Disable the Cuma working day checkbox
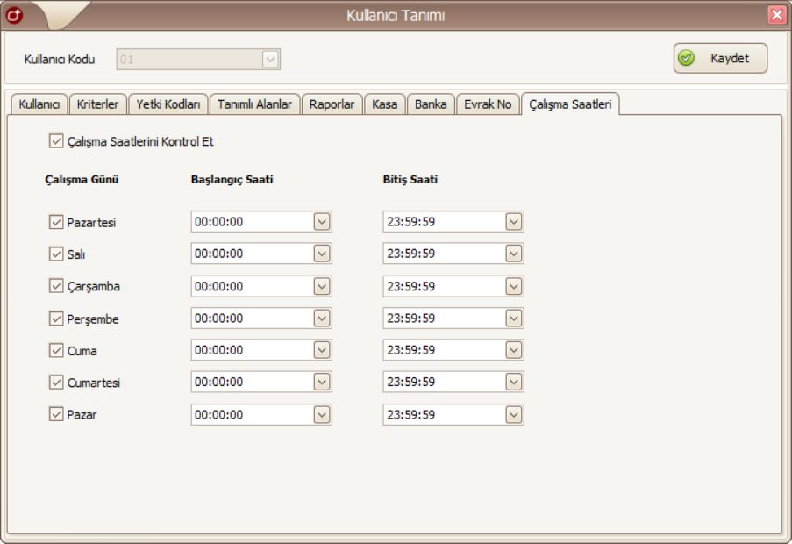The image size is (792, 544). click(x=57, y=351)
